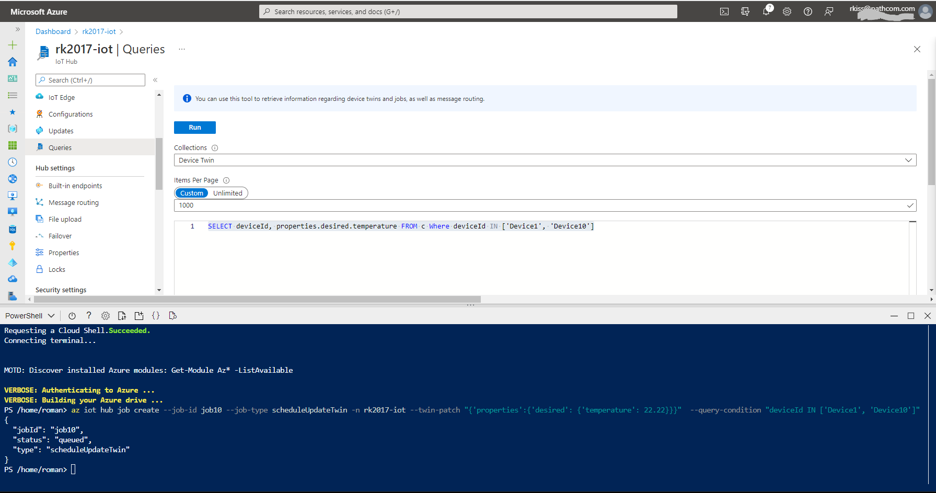Click the Run query button
The width and height of the screenshot is (936, 493).
(195, 128)
